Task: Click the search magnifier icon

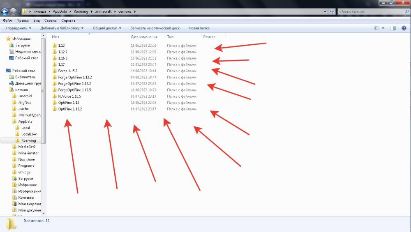Action: click(x=407, y=11)
